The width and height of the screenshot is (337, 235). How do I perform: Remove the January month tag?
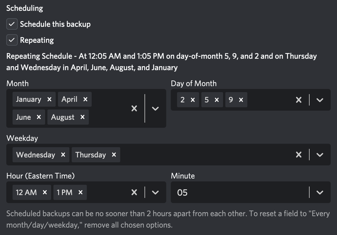click(x=49, y=99)
